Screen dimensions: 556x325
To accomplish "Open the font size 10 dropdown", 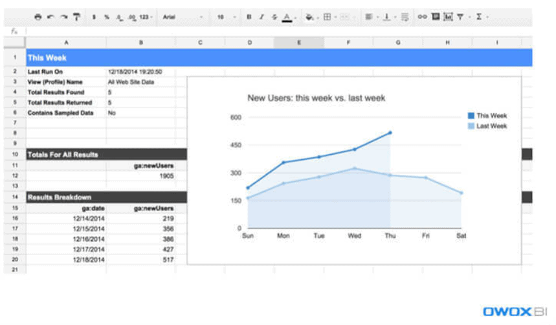I will click(x=227, y=17).
